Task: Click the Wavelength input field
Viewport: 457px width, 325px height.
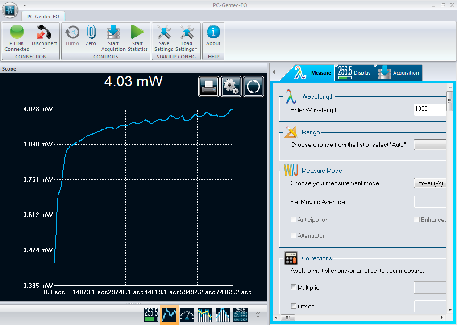Action: pos(429,109)
